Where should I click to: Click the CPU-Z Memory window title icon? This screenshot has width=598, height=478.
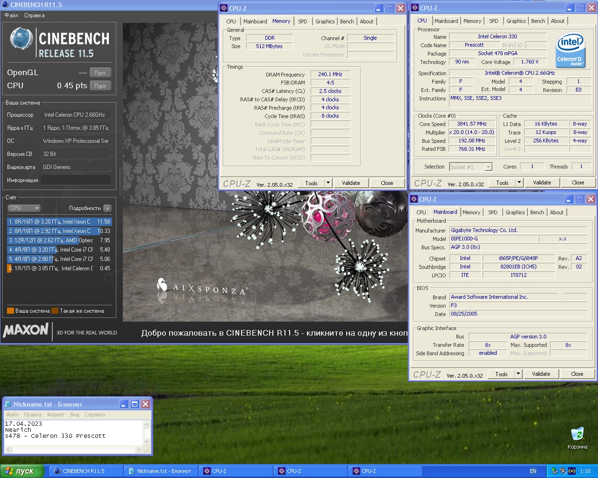tap(224, 8)
